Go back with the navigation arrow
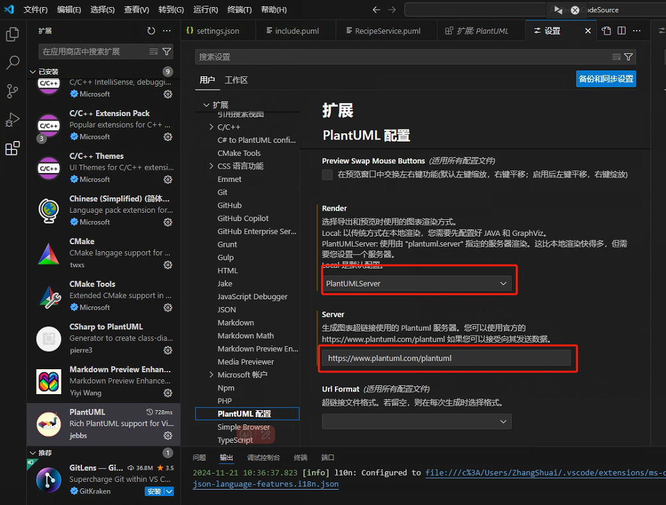The image size is (666, 505). pos(376,10)
